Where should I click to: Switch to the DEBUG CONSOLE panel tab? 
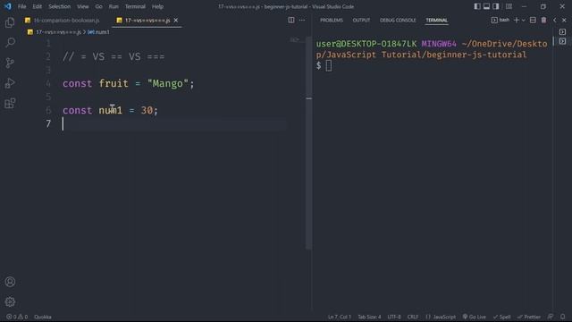398,20
